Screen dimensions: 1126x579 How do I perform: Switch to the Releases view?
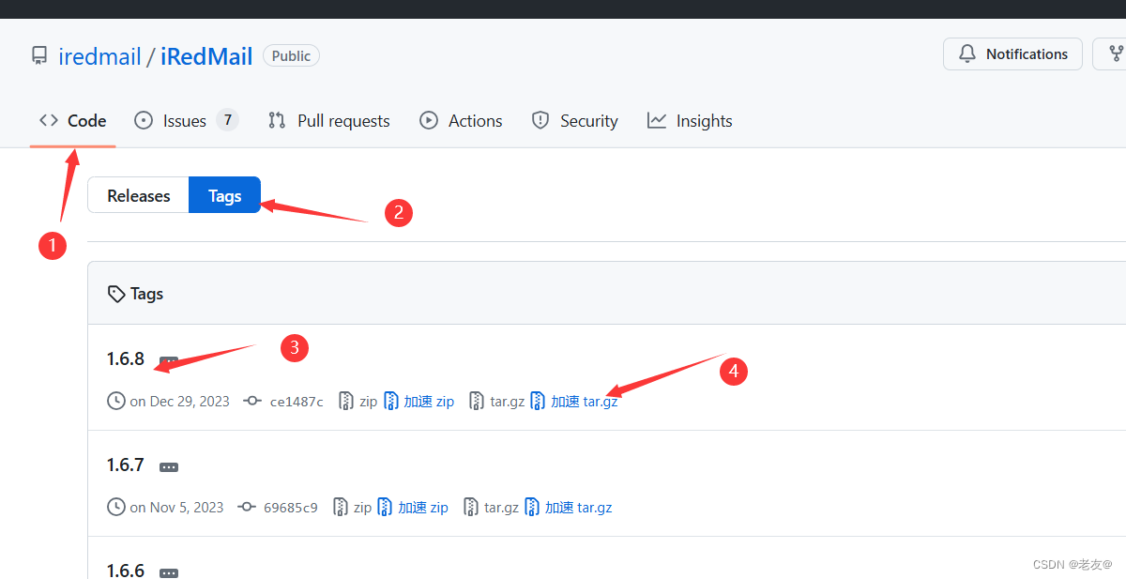(x=139, y=195)
